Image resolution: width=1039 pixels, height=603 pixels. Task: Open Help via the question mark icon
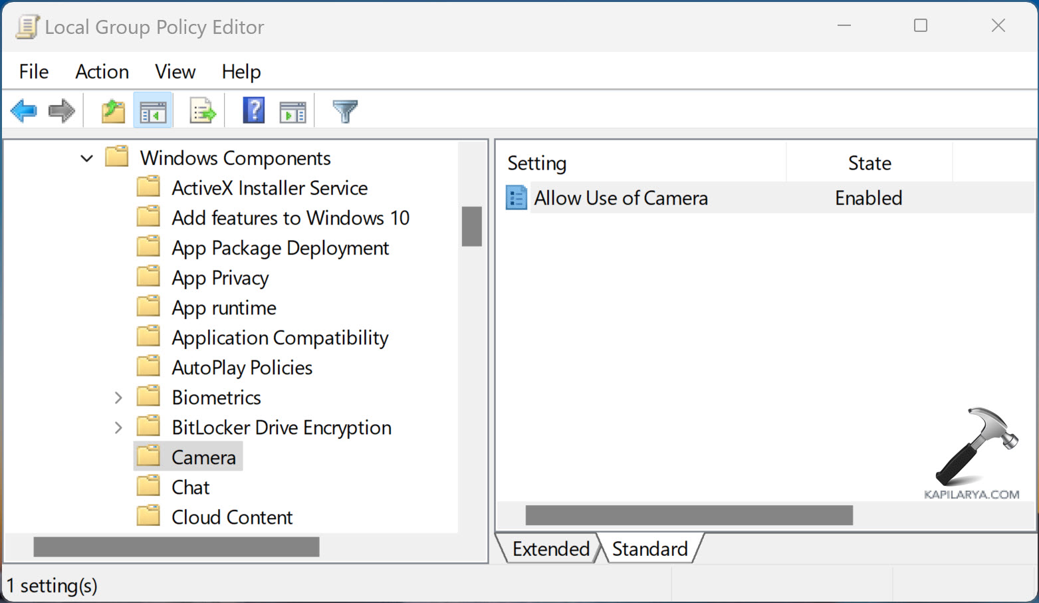point(254,111)
